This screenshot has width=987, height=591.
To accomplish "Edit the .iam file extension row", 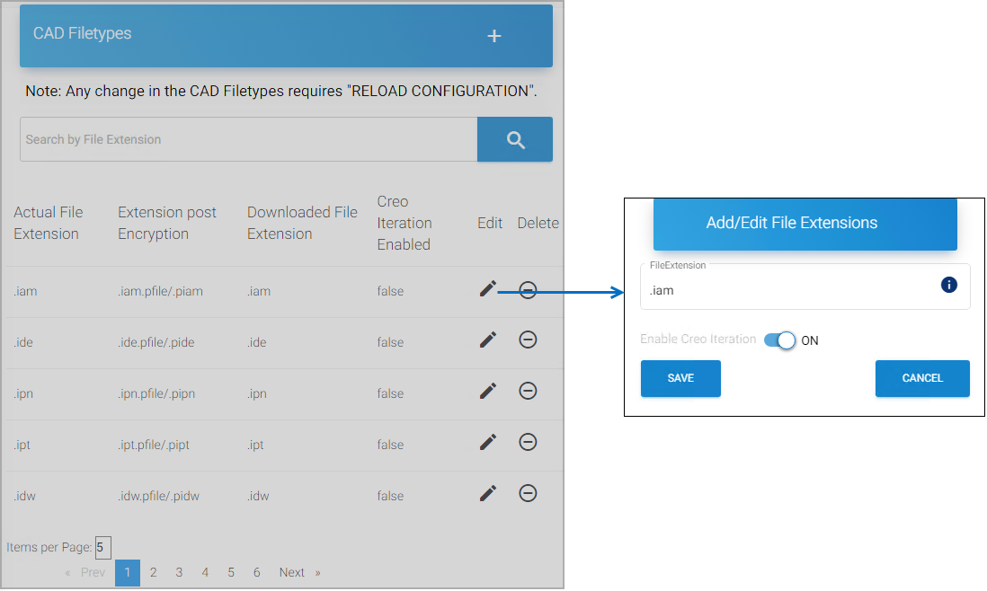I will (x=487, y=289).
